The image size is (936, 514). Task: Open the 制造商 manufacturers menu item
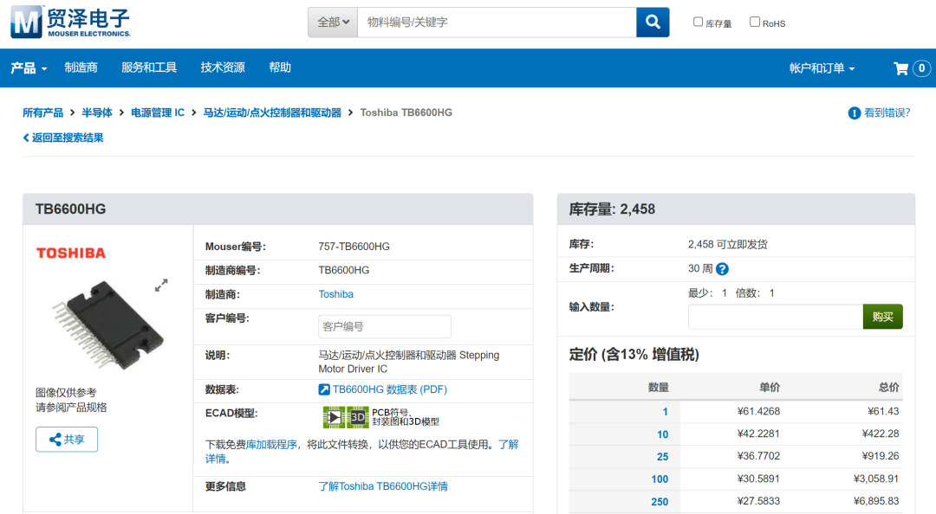(81, 67)
